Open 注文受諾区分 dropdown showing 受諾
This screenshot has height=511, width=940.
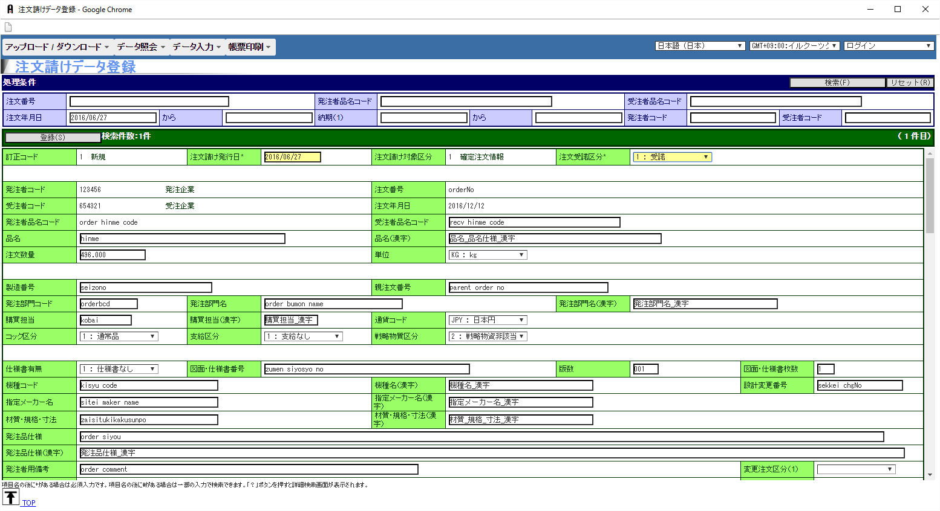coord(672,157)
